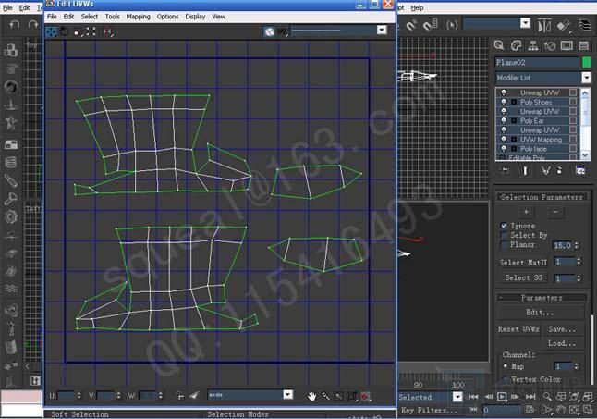Viewport: 597px width, 419px height.
Task: Click the Redo arrow in the main toolbar
Action: coord(33,24)
